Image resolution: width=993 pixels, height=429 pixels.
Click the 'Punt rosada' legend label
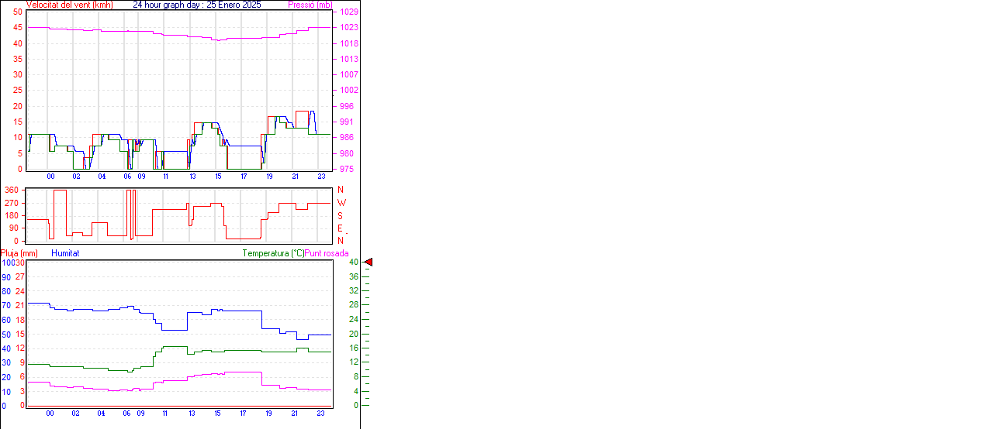[327, 253]
